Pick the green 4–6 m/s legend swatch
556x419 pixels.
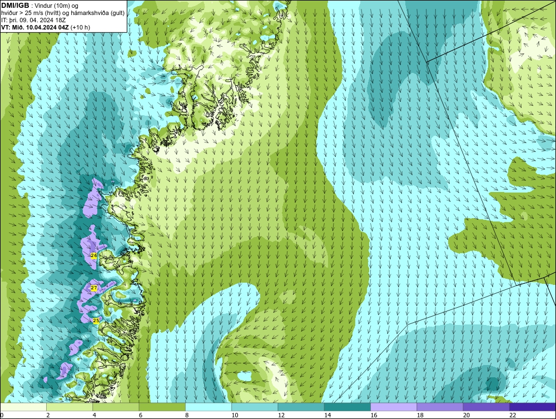[116, 407]
